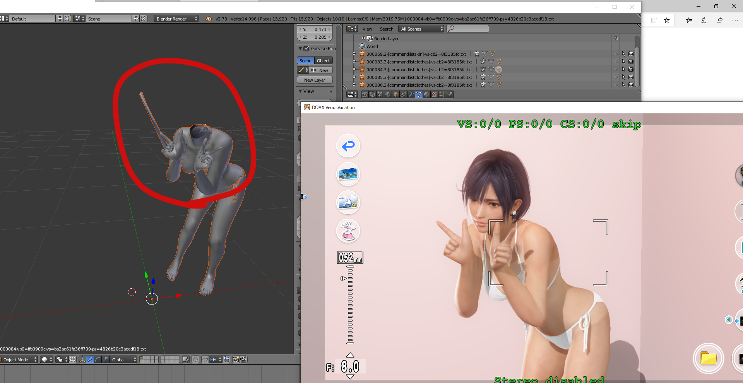Select the scale manipulator icon
The height and width of the screenshot is (383, 743).
[x=105, y=359]
